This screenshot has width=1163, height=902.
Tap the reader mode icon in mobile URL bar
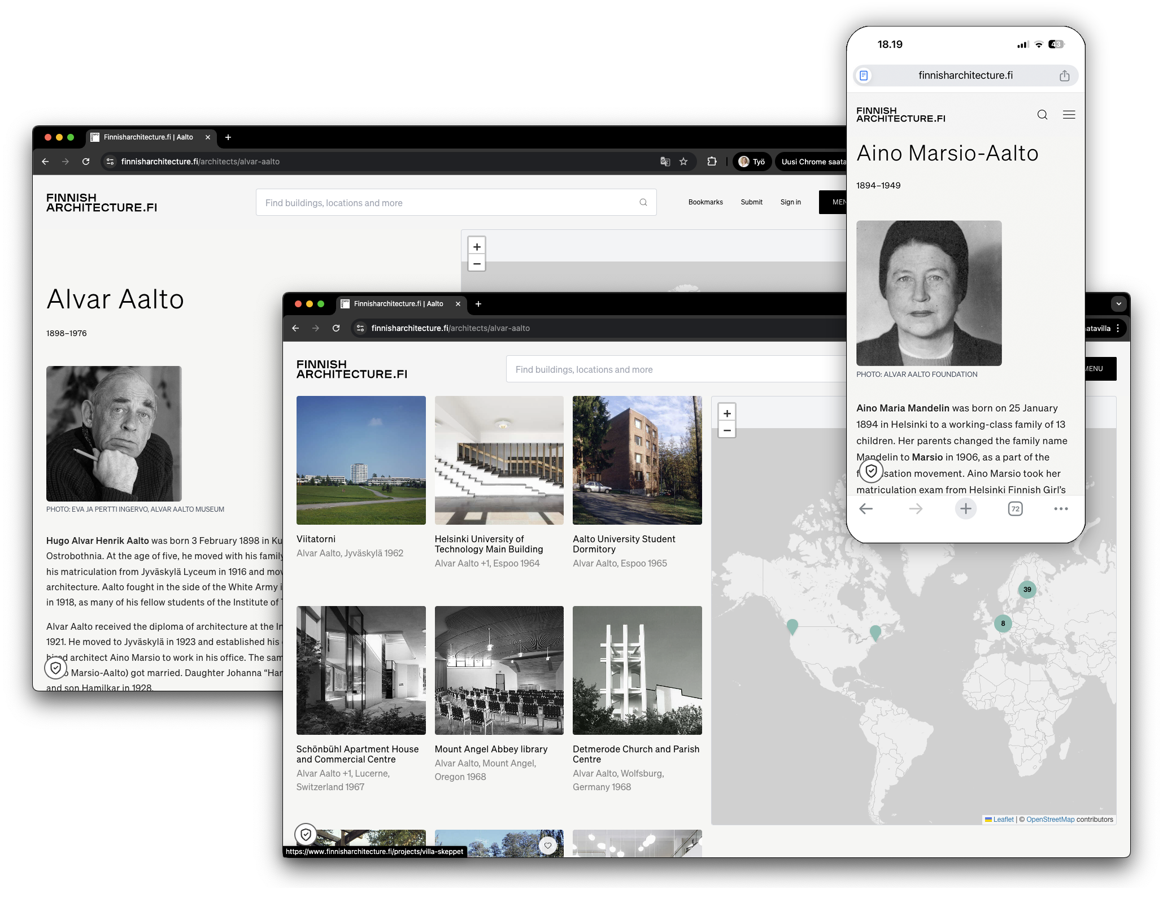[864, 76]
